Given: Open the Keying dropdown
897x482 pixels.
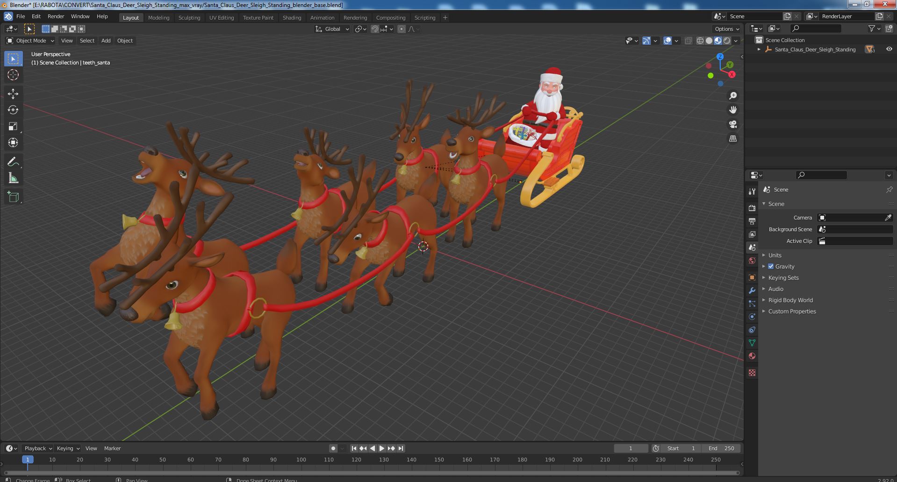Looking at the screenshot, I should click(x=68, y=448).
